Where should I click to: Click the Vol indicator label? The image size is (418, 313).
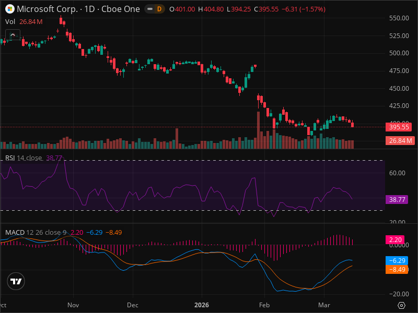pos(10,21)
